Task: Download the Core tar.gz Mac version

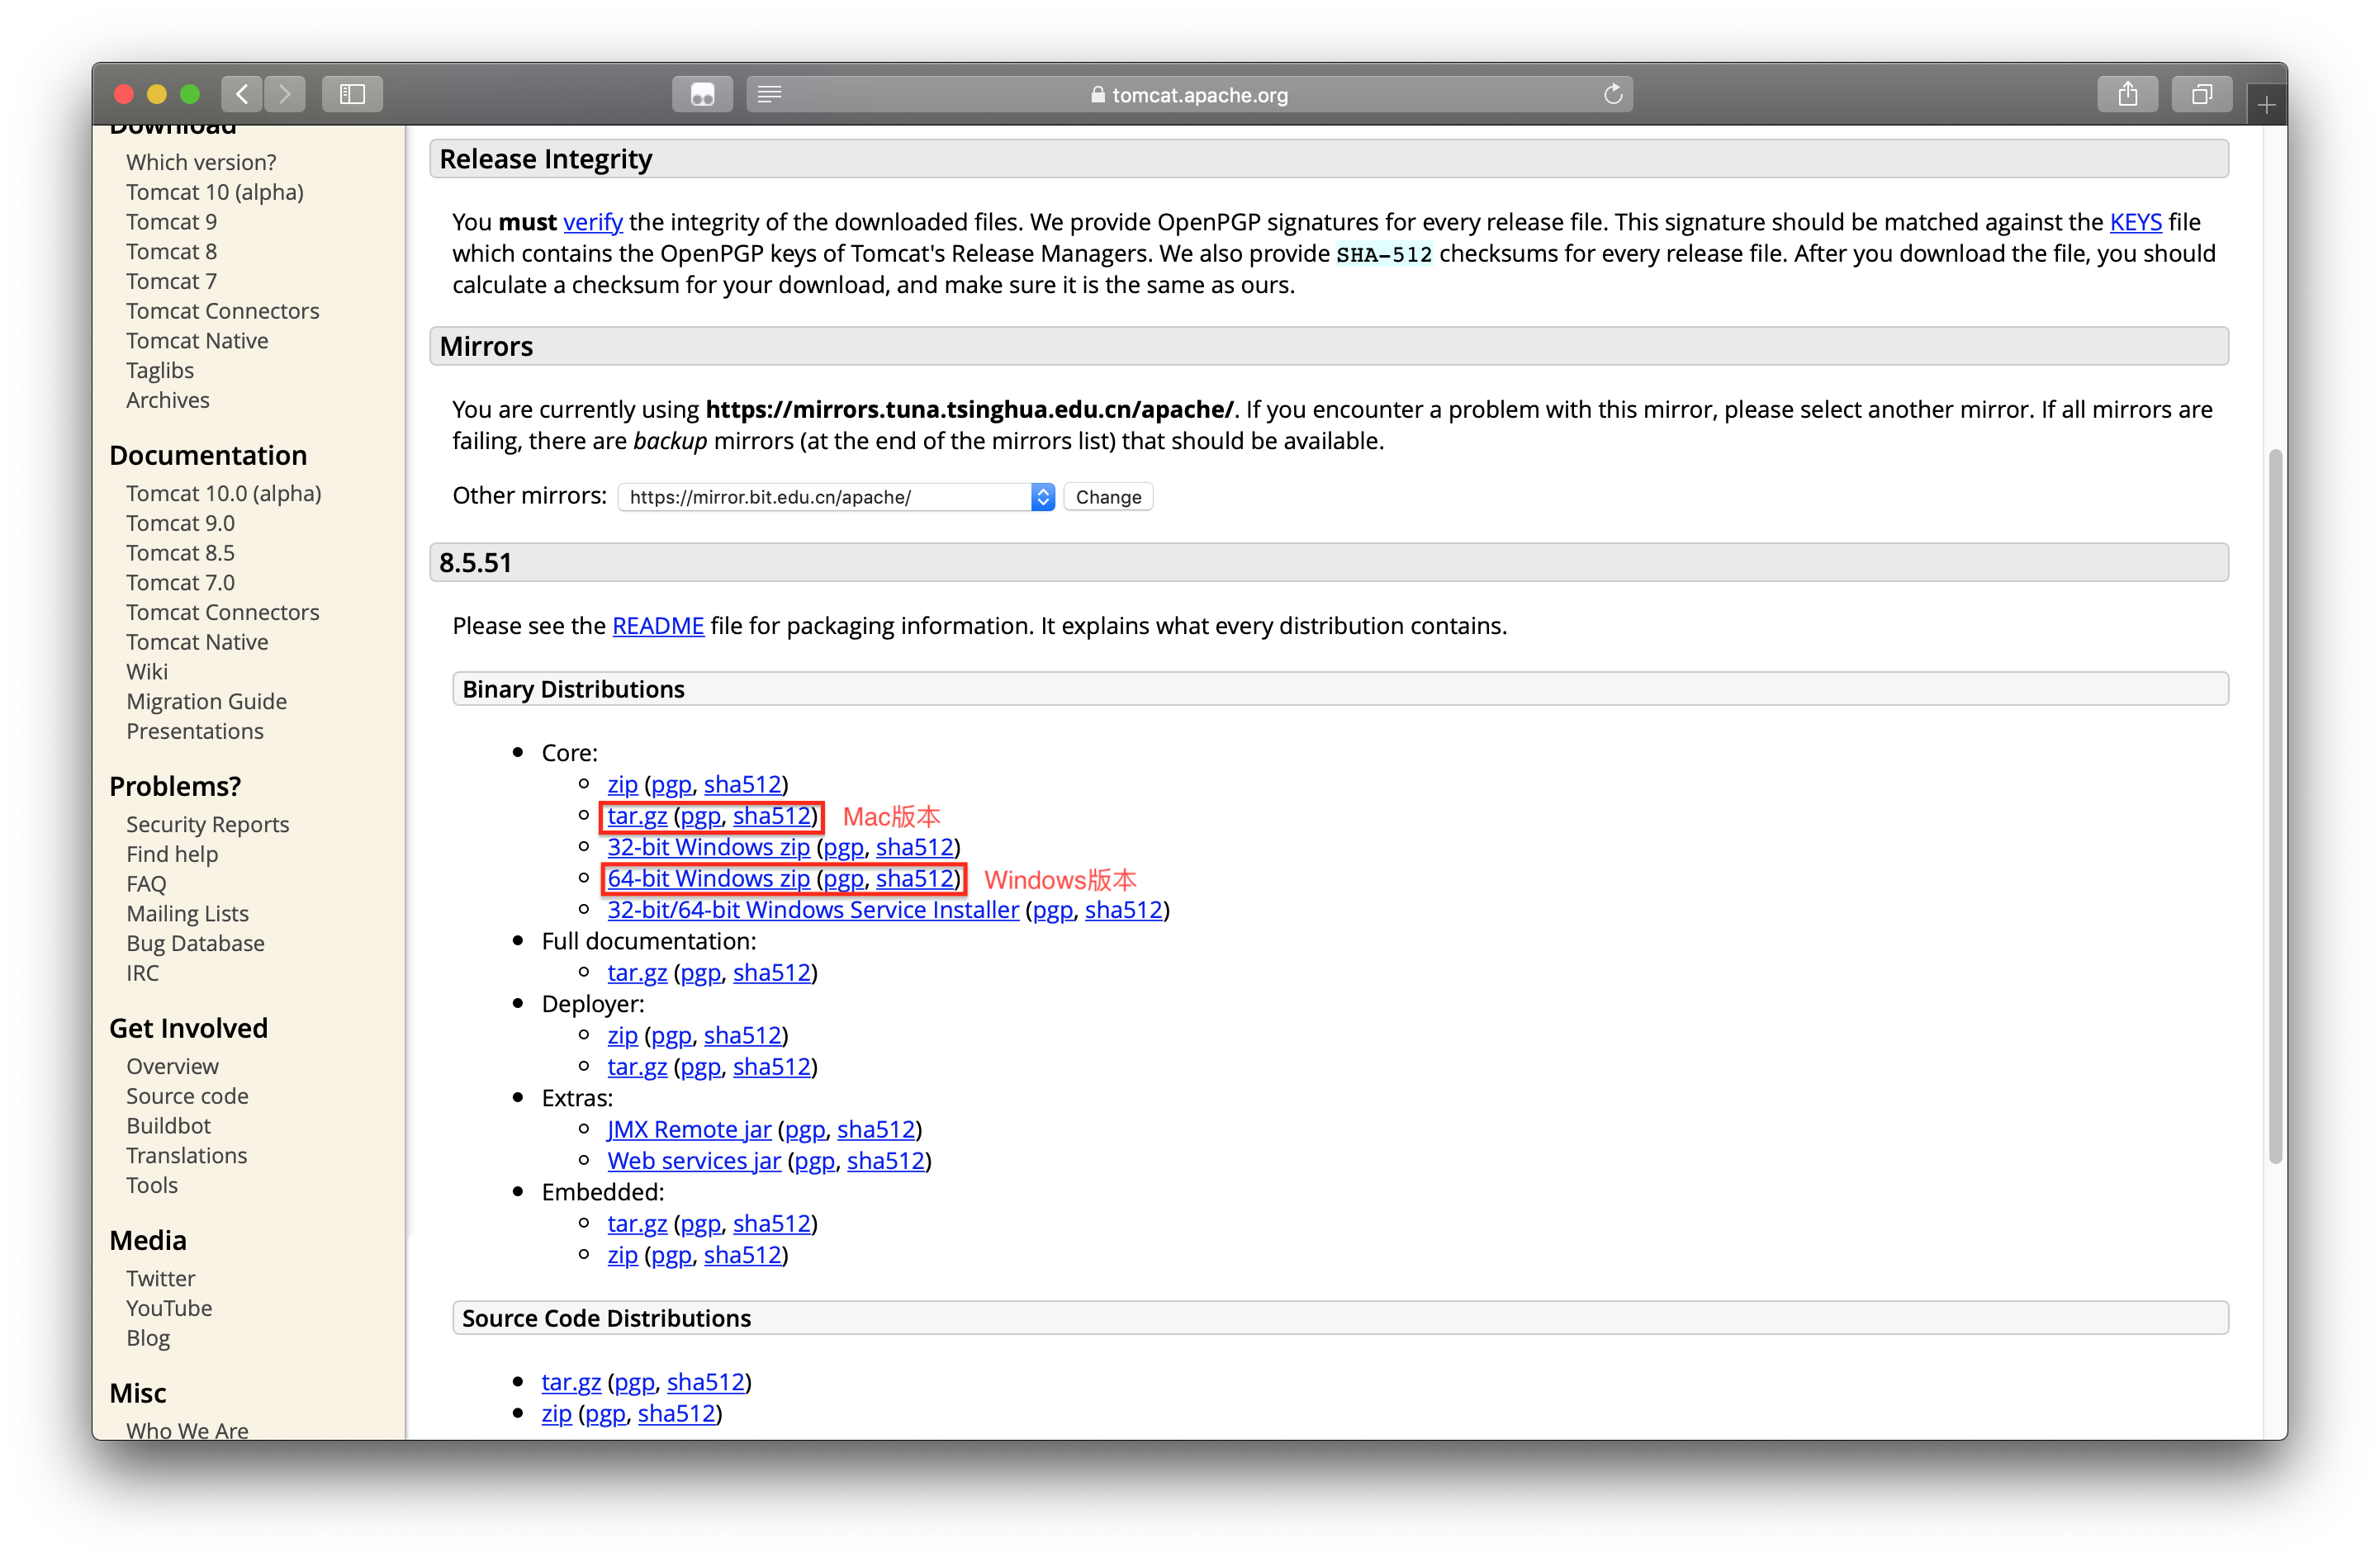Action: 637,816
